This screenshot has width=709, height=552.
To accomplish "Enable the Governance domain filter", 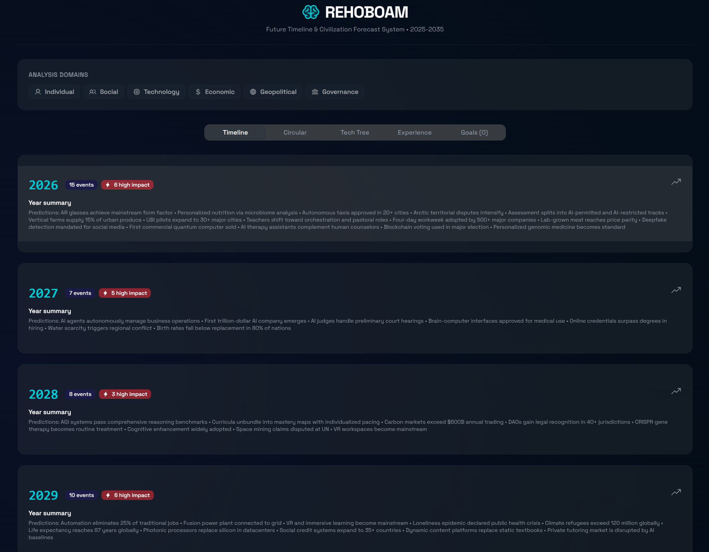I will tap(335, 92).
